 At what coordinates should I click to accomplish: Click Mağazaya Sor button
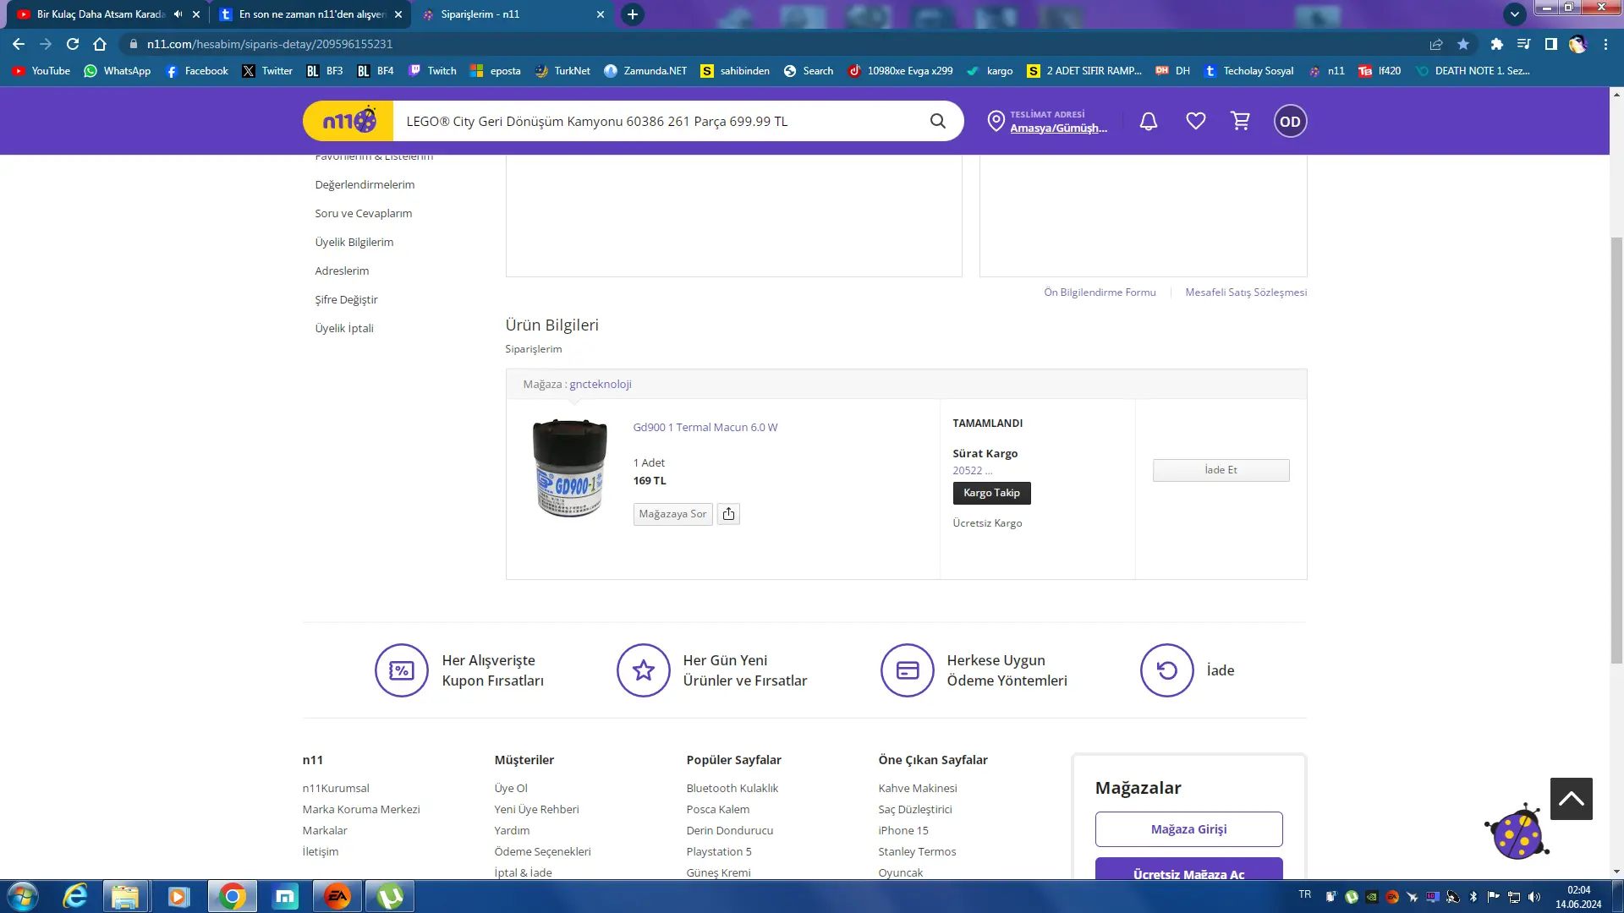(672, 514)
